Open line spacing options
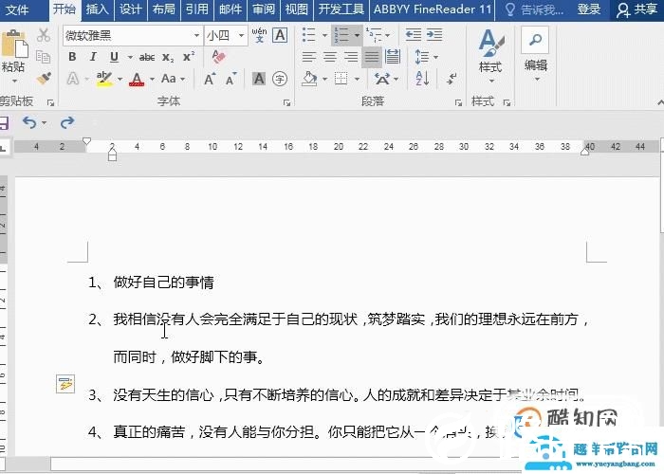This screenshot has width=664, height=474. point(422,57)
